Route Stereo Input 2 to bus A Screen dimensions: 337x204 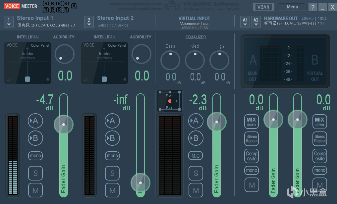click(x=112, y=121)
